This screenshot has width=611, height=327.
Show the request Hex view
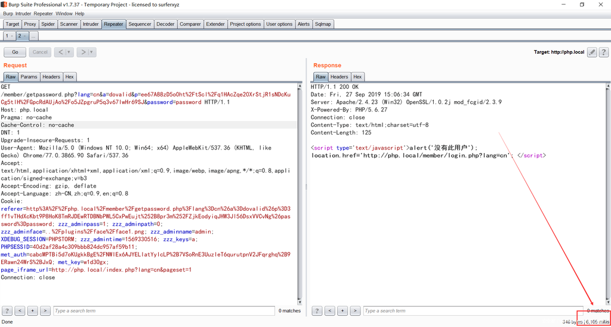69,77
